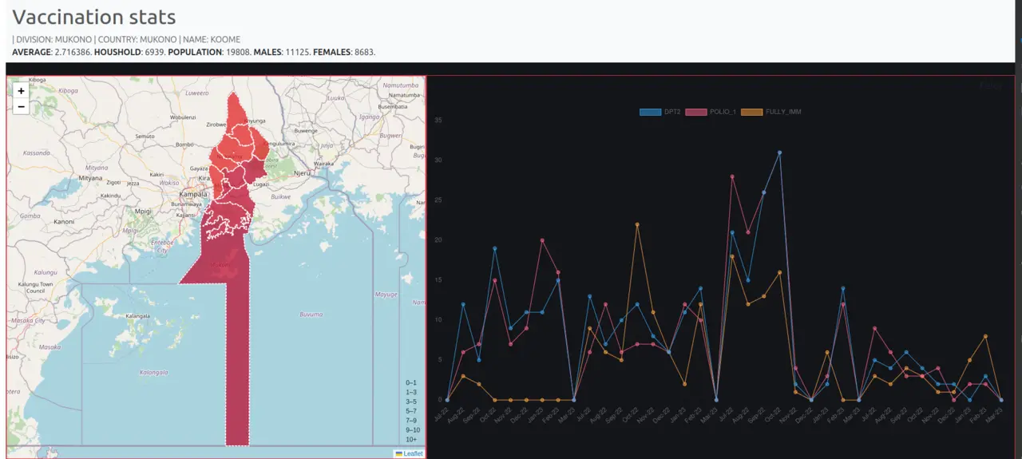1022x459 pixels.
Task: Click the MALES: 11125 value
Action: tap(282, 52)
